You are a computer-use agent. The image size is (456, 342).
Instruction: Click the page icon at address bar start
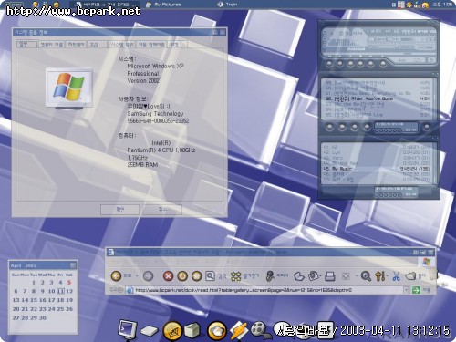pos(130,290)
